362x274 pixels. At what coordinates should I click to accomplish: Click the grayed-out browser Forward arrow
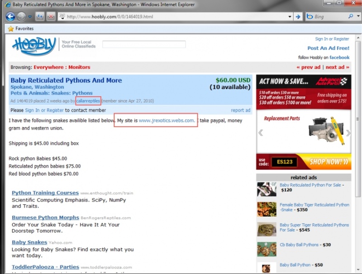pos(21,17)
